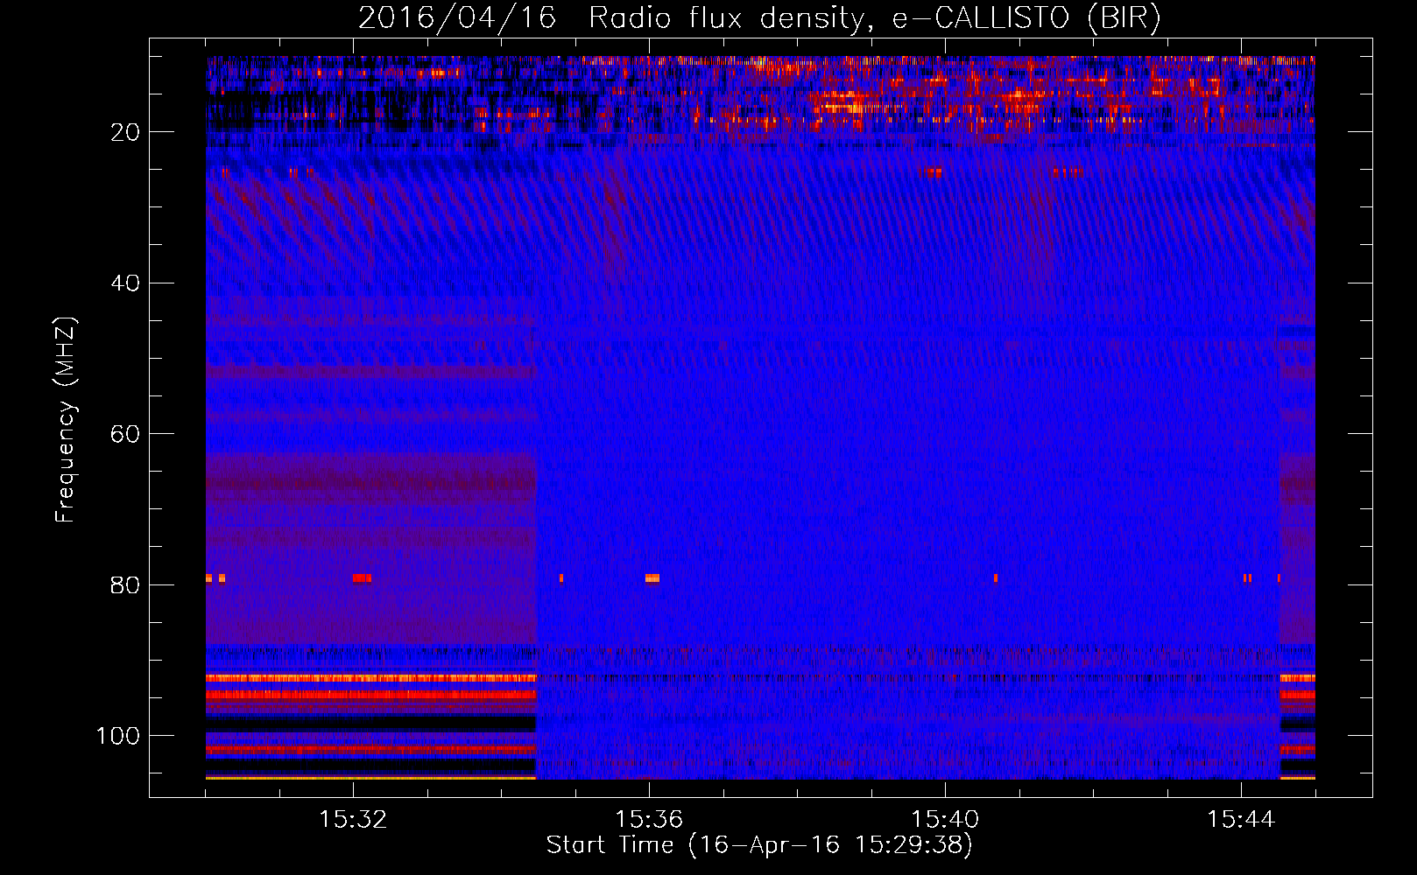Click the '15:44' time tick label

pyautogui.click(x=1241, y=819)
